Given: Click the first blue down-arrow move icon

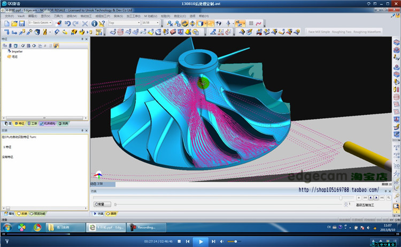Looking at the screenshot, I should pos(6,32).
